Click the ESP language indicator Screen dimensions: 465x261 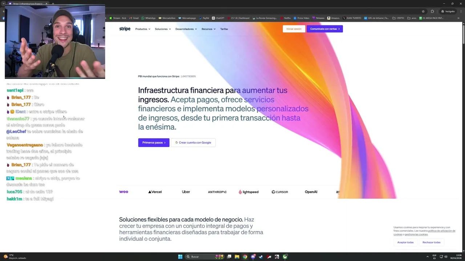point(434,257)
